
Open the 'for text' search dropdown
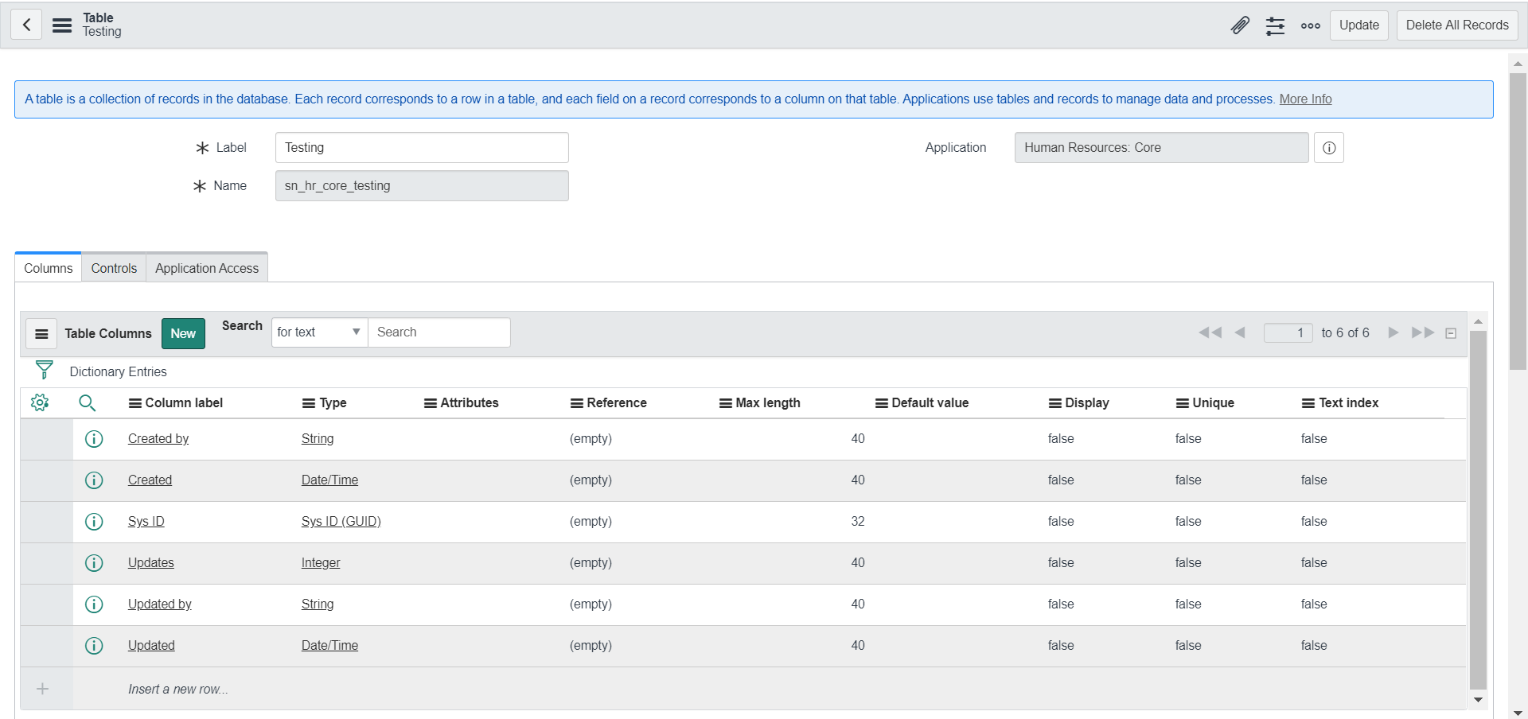coord(319,332)
